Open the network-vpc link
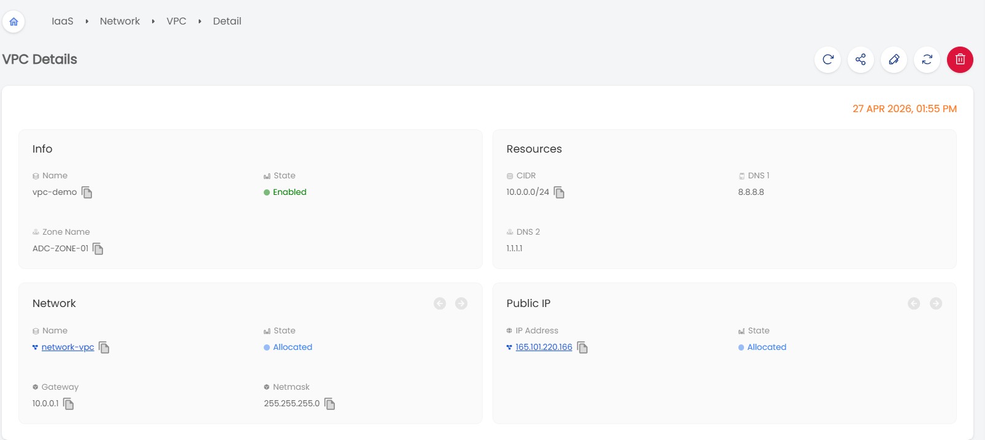Viewport: 985px width, 440px height. [67, 347]
